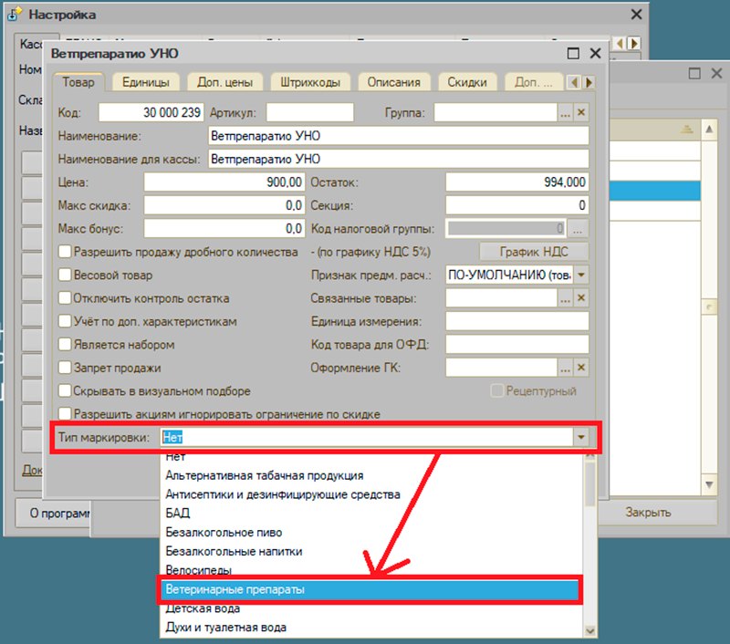Clear the Оформление ГК field

click(581, 368)
